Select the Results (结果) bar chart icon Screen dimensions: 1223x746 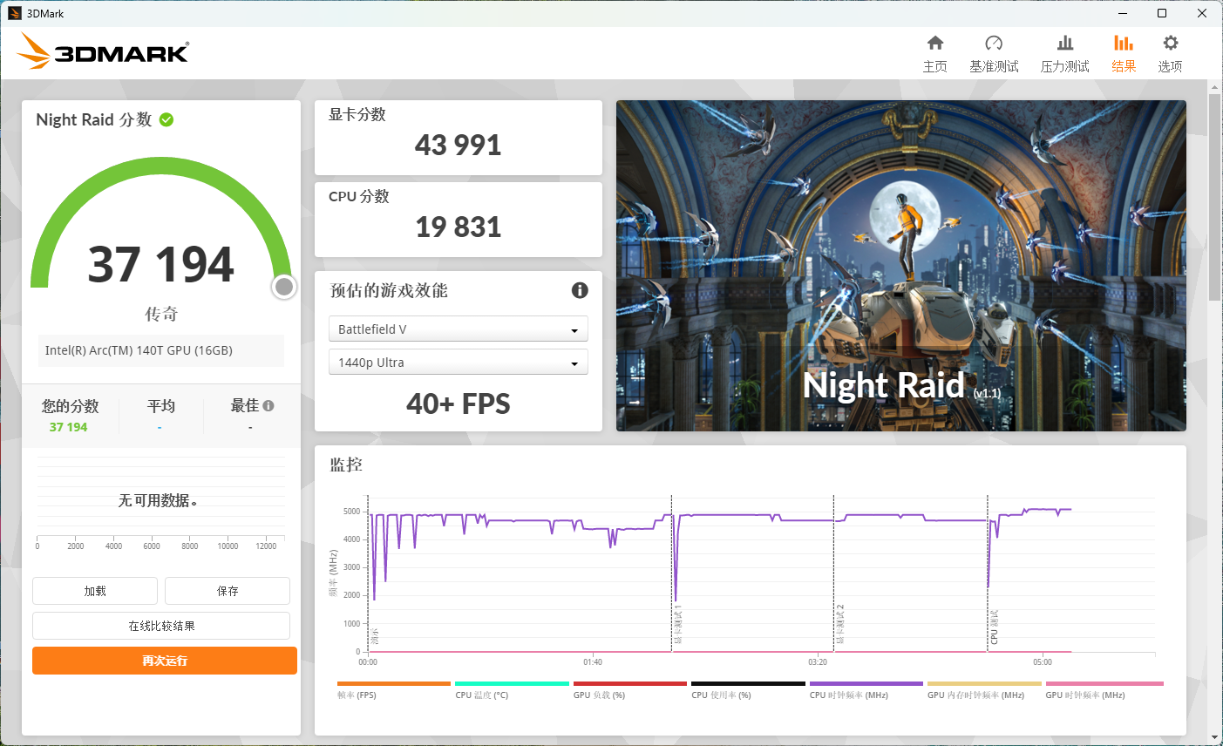1124,44
